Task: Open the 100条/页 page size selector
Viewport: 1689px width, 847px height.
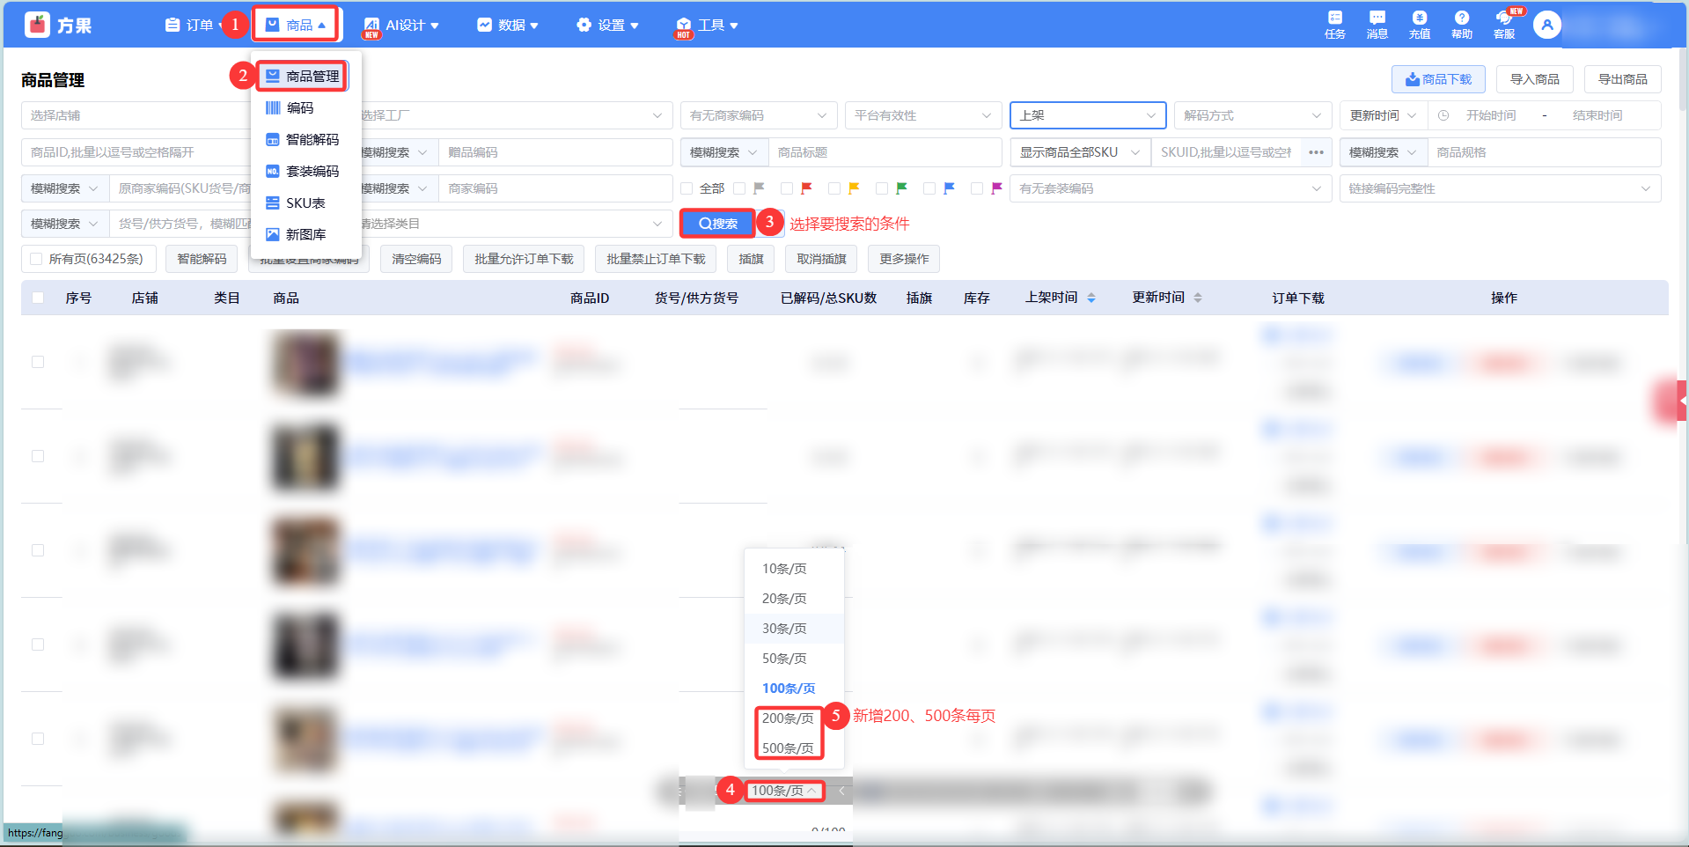Action: pyautogui.click(x=784, y=791)
